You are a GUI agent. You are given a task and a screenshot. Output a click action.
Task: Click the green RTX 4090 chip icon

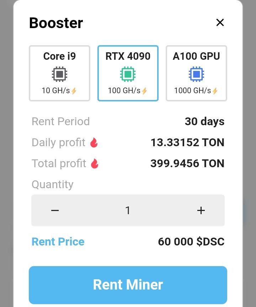[x=128, y=74]
